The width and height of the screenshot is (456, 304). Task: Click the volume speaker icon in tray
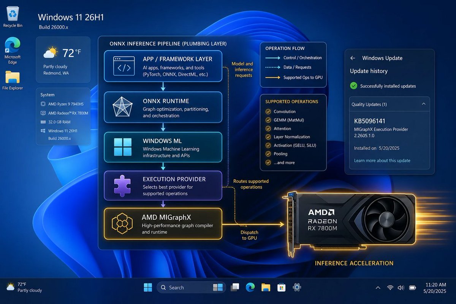(x=401, y=288)
